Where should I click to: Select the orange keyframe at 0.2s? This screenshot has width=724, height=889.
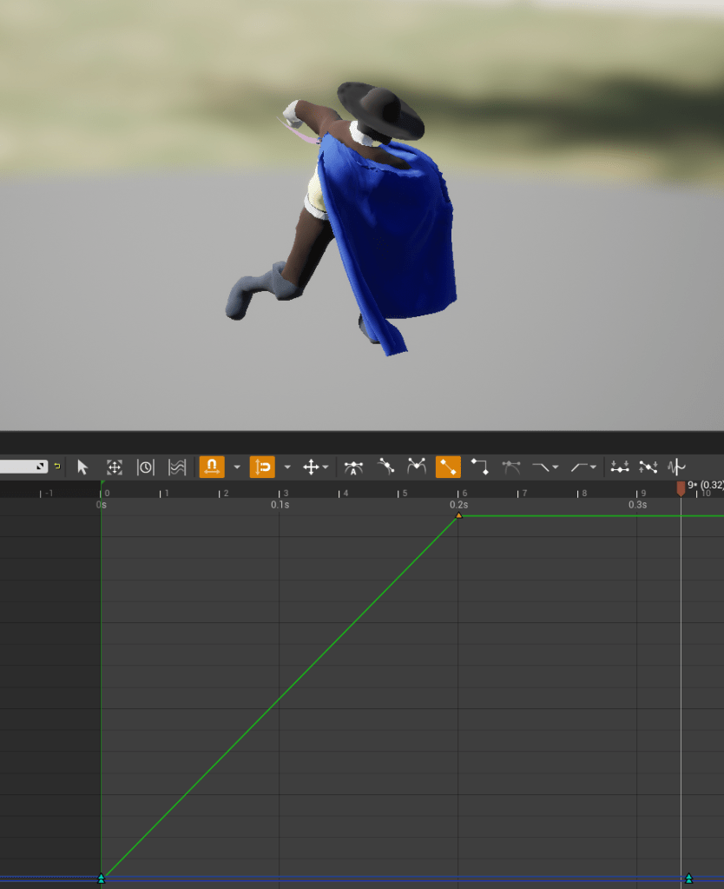tap(459, 515)
